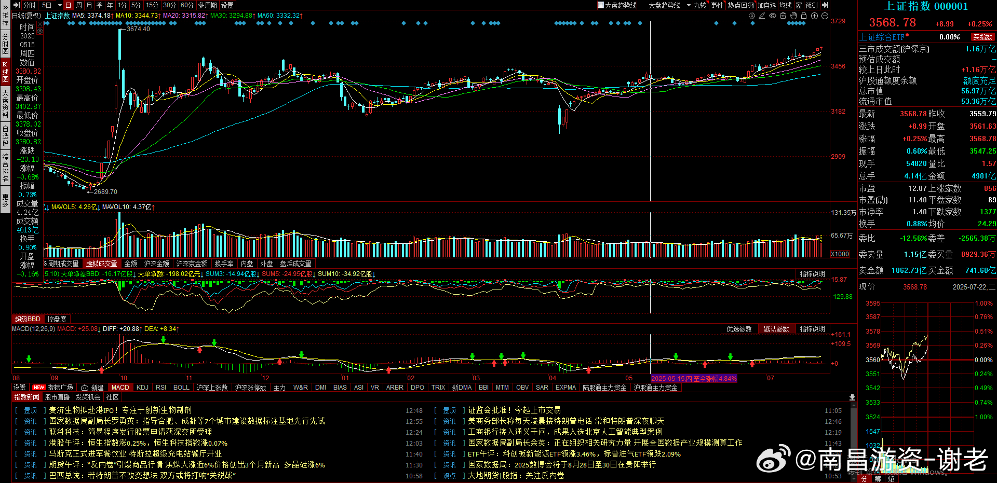This screenshot has width=997, height=483.
Task: Select the hand pan tool
Action: pos(793,16)
